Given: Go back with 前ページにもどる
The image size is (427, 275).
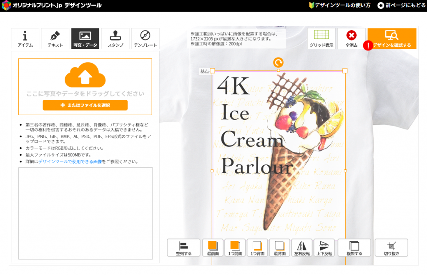Looking at the screenshot, I should tap(402, 5).
